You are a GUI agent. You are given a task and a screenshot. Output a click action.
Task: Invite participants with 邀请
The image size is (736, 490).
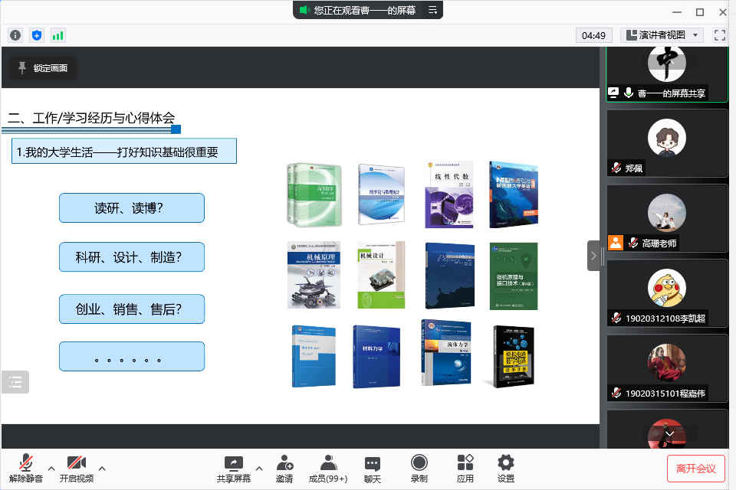coord(284,468)
